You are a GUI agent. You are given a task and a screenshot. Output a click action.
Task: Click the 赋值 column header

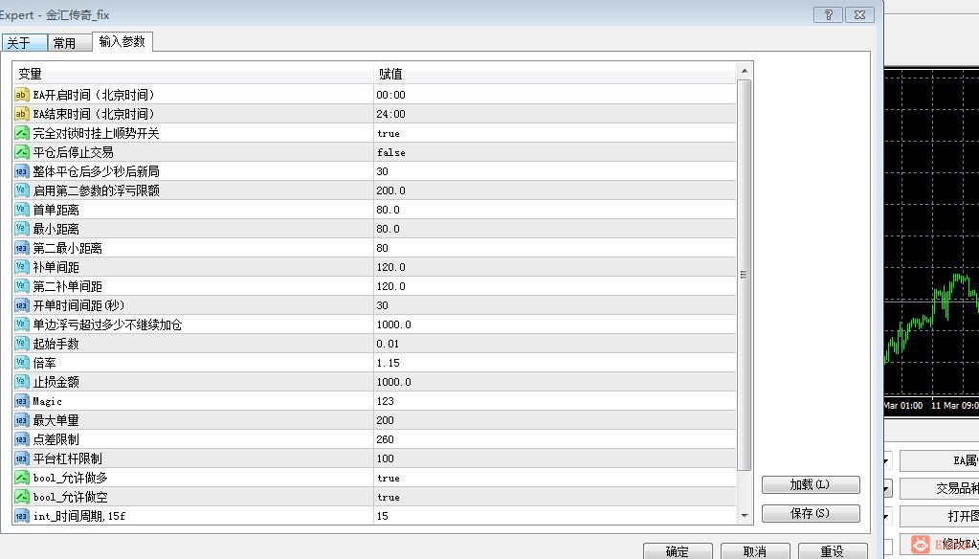(x=555, y=74)
